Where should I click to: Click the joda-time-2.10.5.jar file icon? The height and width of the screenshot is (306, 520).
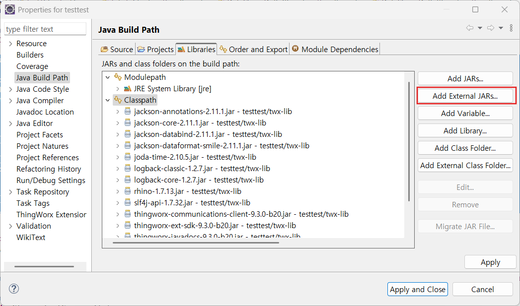128,157
